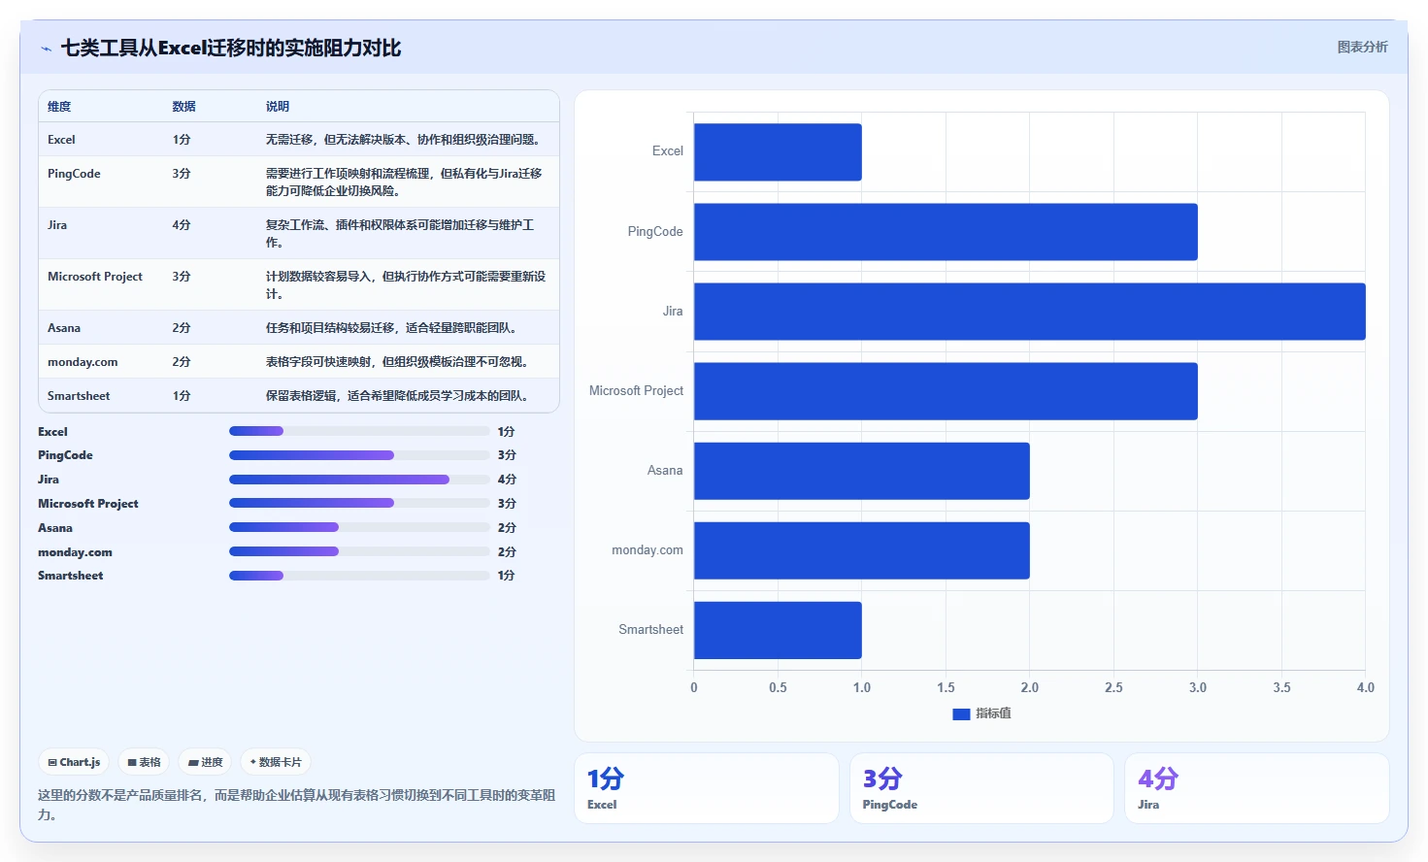This screenshot has width=1428, height=862.
Task: Open the 1分 Excel data card
Action: coord(707,788)
